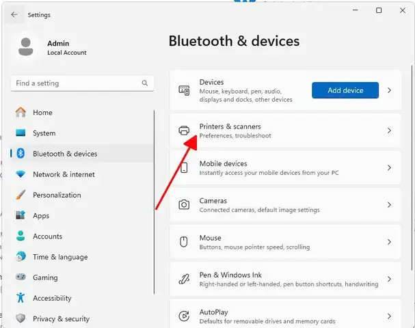The height and width of the screenshot is (328, 415).
Task: Click the Bluetooth icon in sidebar
Action: (x=21, y=154)
